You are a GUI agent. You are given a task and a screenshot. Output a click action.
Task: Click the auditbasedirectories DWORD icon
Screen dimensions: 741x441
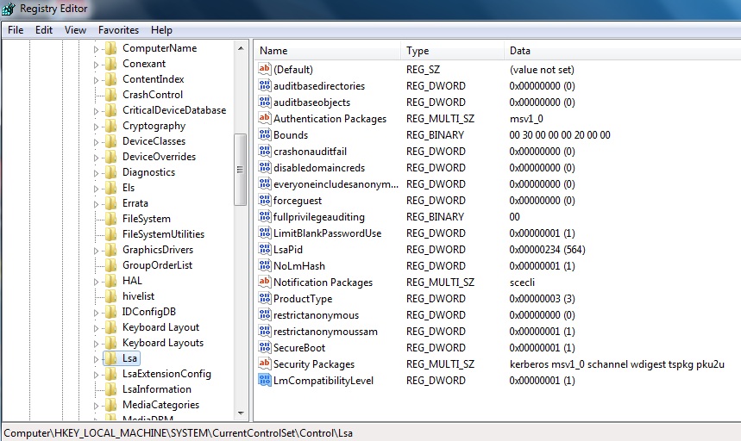265,85
